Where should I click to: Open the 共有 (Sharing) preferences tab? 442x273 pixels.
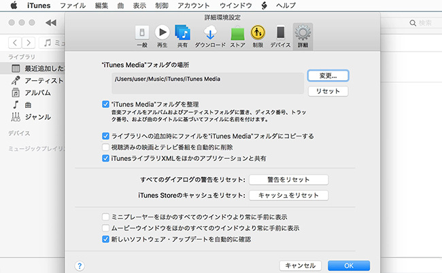click(182, 36)
